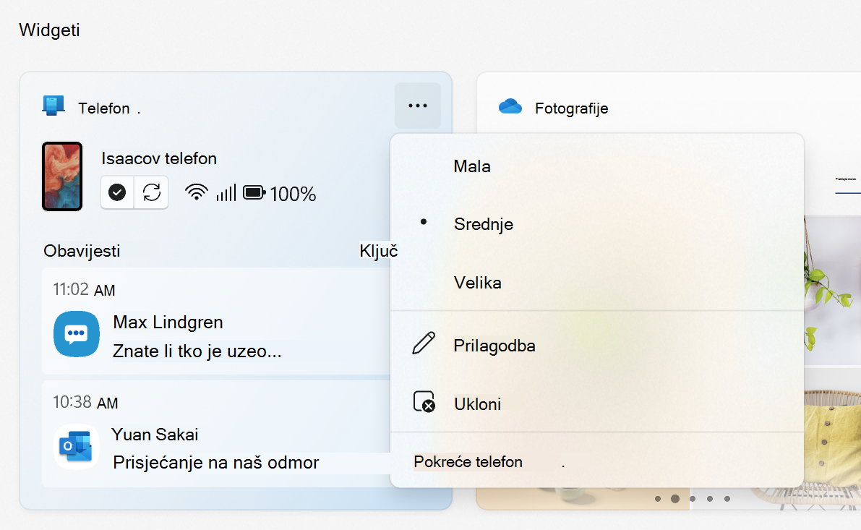Open the Max Lindgren 11:02 AM notification
Viewport: 861px width, 530px height.
point(216,321)
